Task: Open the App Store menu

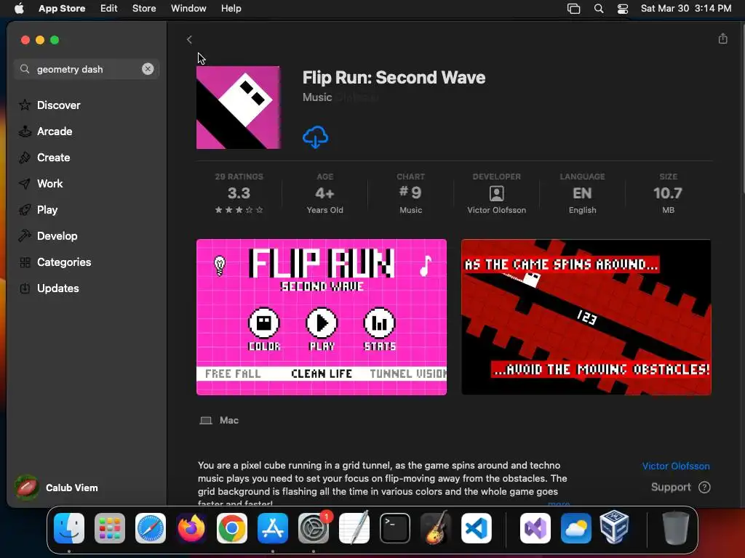Action: pos(62,9)
